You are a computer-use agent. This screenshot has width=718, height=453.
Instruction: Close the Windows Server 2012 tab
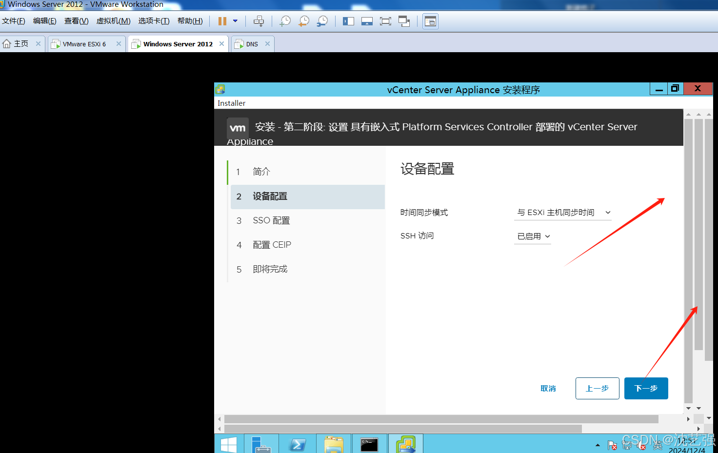point(221,43)
